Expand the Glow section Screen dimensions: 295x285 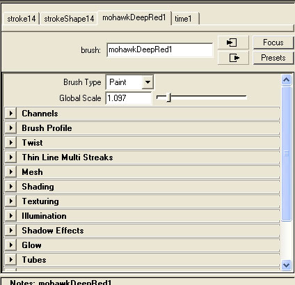[x=10, y=245]
